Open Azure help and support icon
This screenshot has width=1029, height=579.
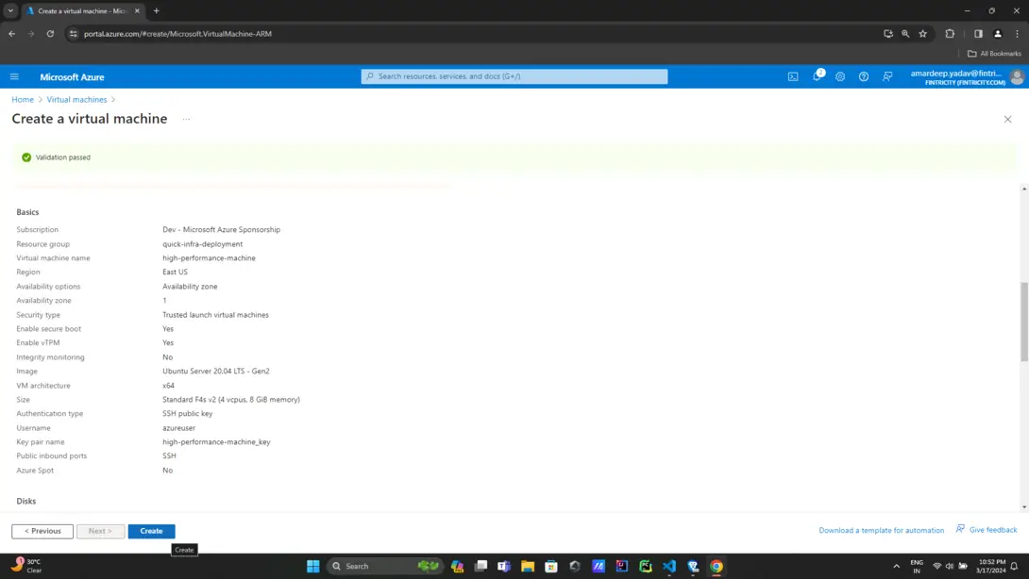coord(864,76)
